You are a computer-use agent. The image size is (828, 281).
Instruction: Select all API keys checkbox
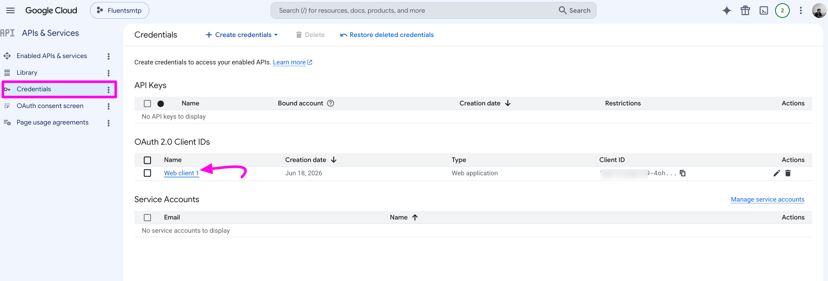pyautogui.click(x=147, y=104)
